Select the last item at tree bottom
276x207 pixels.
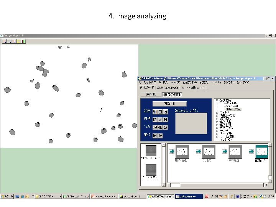point(226,140)
